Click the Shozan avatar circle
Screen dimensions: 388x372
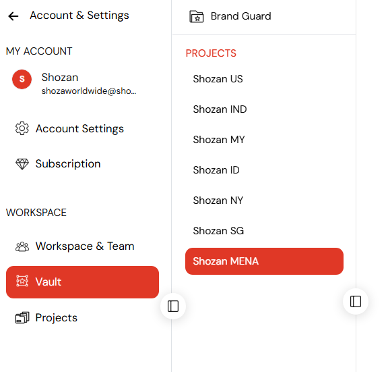coord(22,79)
